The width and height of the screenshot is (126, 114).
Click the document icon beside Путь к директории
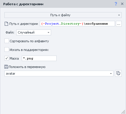pos(6,24)
